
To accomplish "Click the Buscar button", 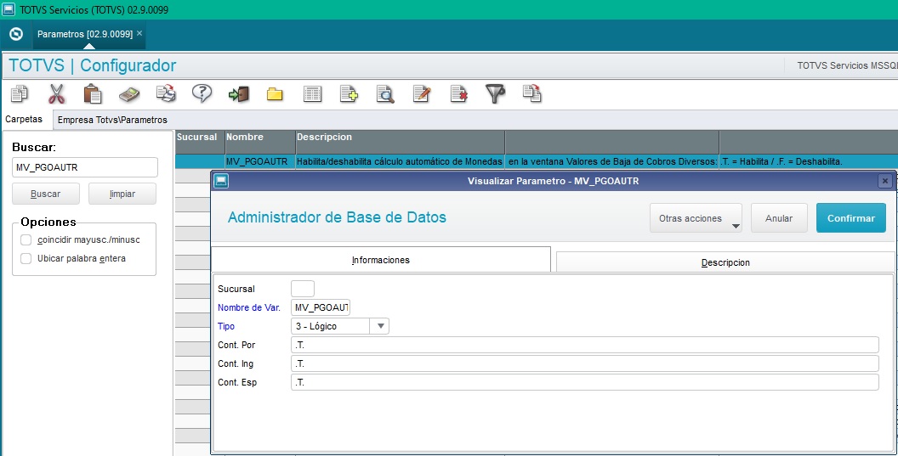I will coord(46,194).
